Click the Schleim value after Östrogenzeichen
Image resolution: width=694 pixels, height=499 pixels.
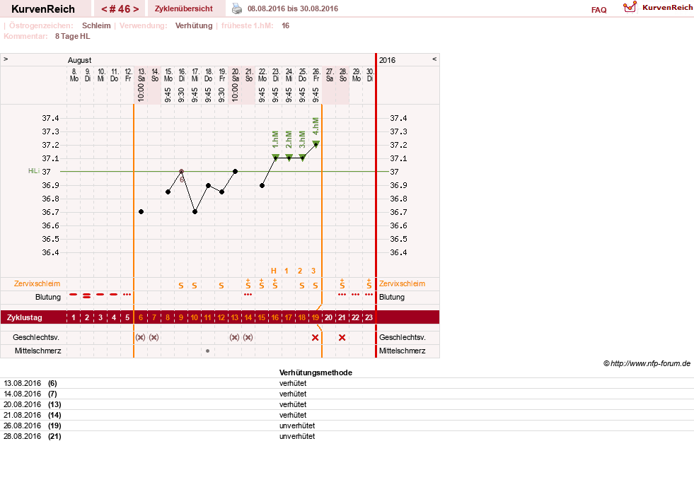coord(96,25)
